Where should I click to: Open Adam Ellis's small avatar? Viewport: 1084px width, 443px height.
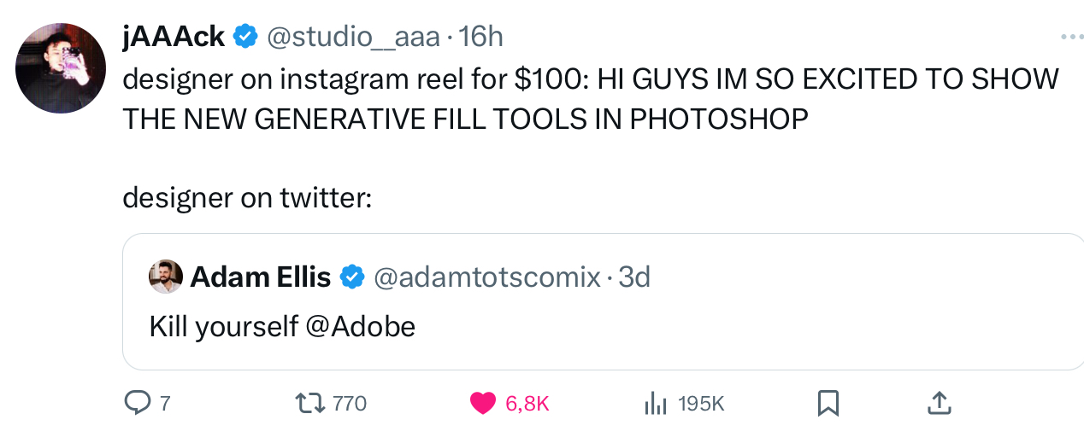[166, 277]
